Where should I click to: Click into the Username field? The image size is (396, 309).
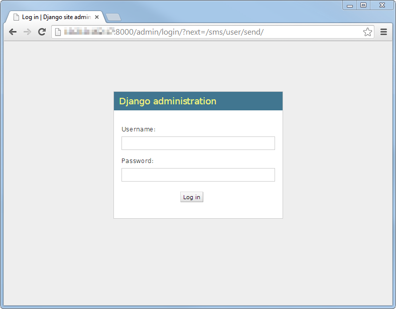[x=198, y=143]
